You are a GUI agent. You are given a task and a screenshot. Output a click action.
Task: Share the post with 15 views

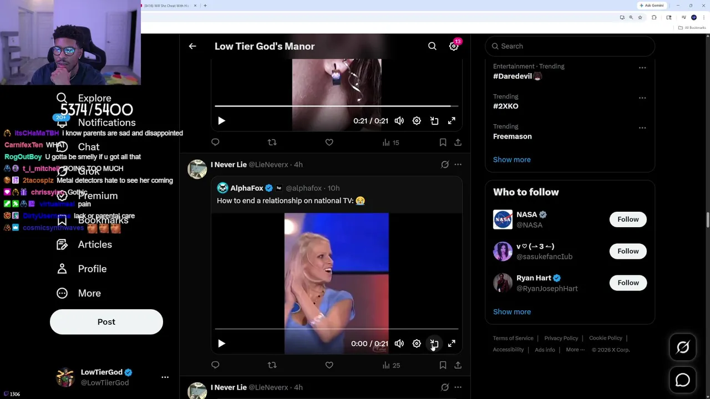pyautogui.click(x=458, y=142)
